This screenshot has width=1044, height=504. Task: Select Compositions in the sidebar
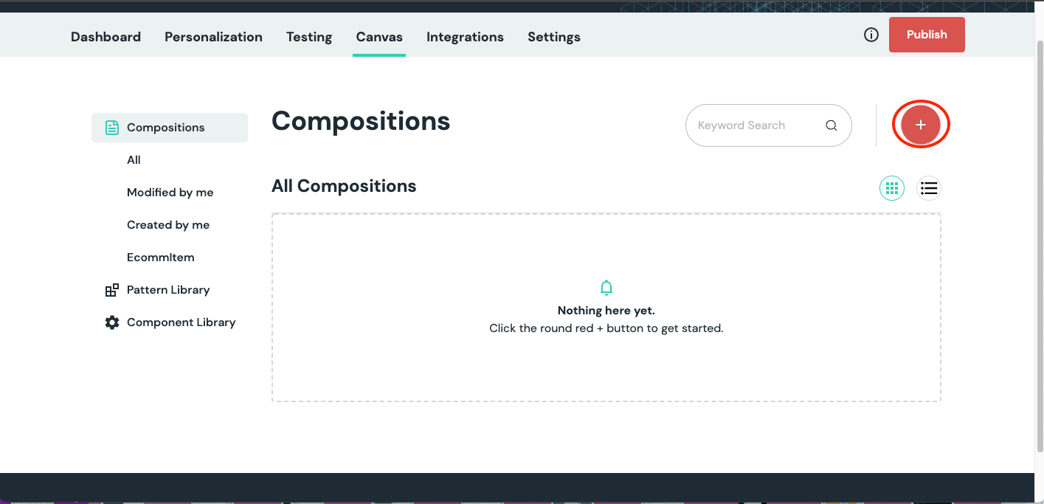tap(170, 128)
